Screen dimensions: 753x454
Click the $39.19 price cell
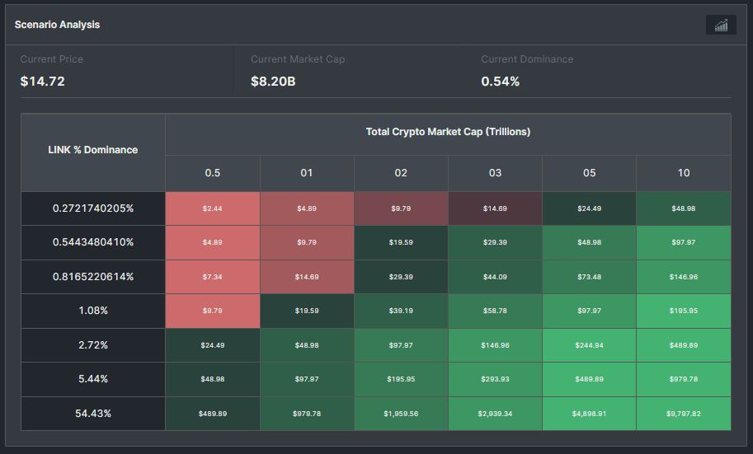click(x=401, y=311)
